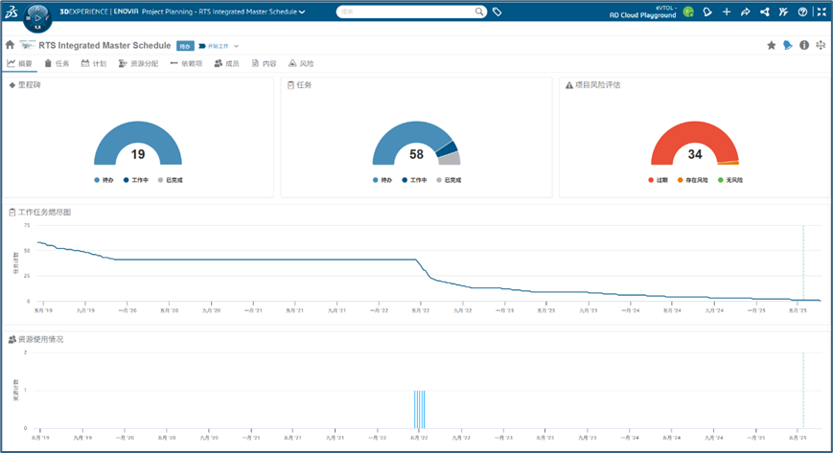Image resolution: width=833 pixels, height=453 pixels.
Task: Toggle 待办 legend in 任务 chart
Action: 382,180
